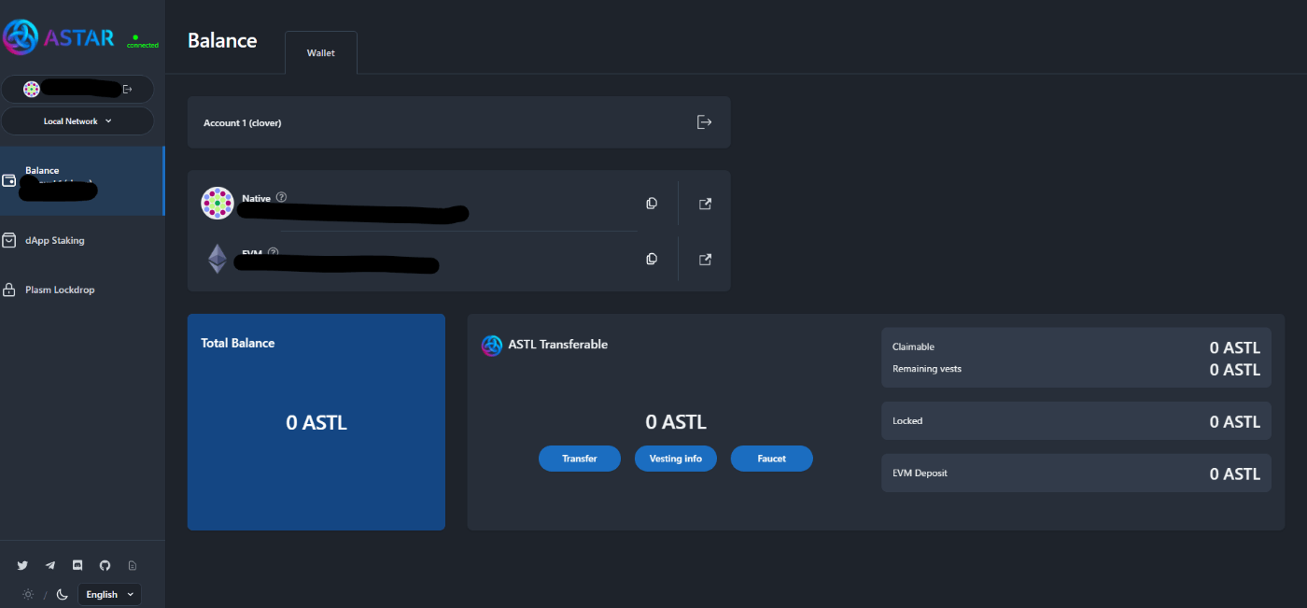
Task: Click the Remaining vests row label
Action: coord(927,369)
